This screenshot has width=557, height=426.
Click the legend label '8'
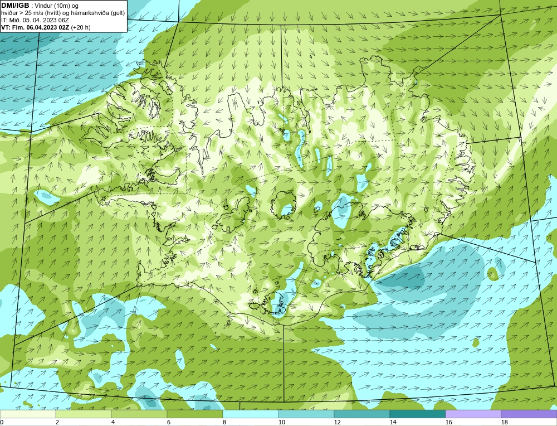pos(224,422)
